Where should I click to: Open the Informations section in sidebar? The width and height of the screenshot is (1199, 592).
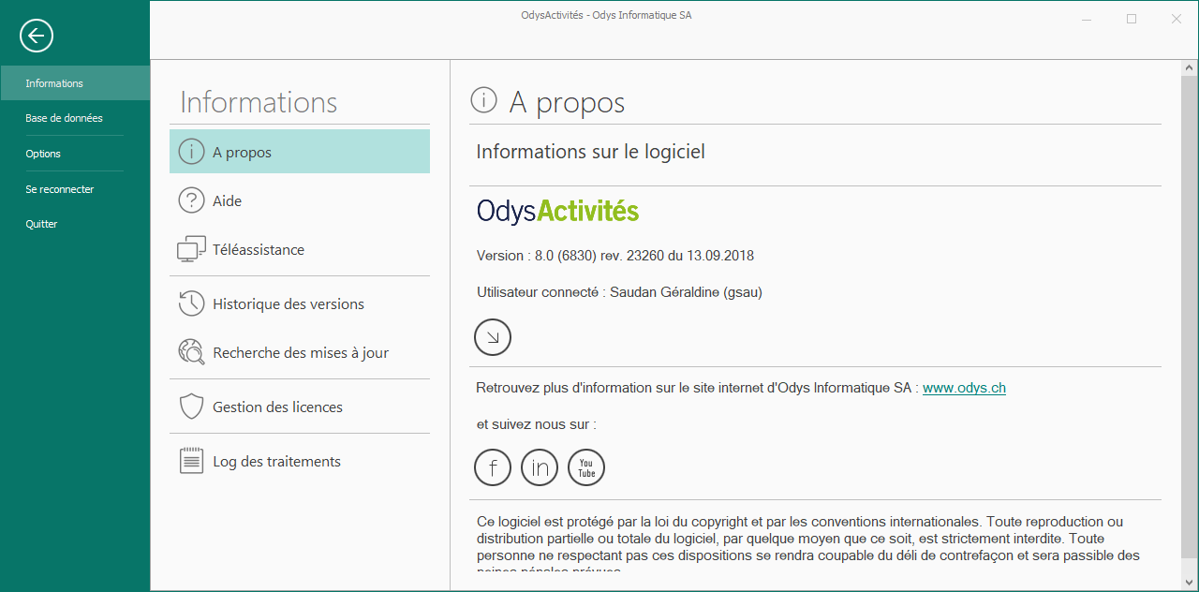tap(75, 83)
